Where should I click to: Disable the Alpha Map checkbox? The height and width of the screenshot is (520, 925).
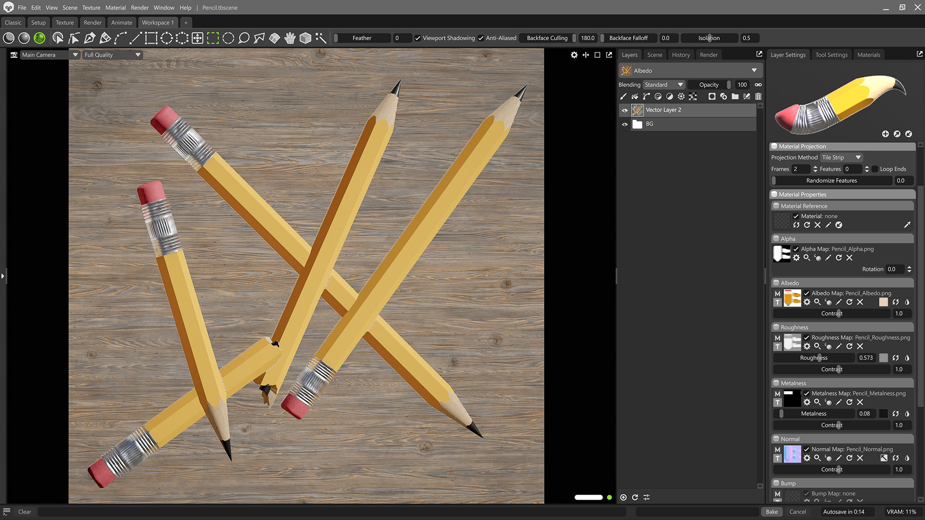796,249
